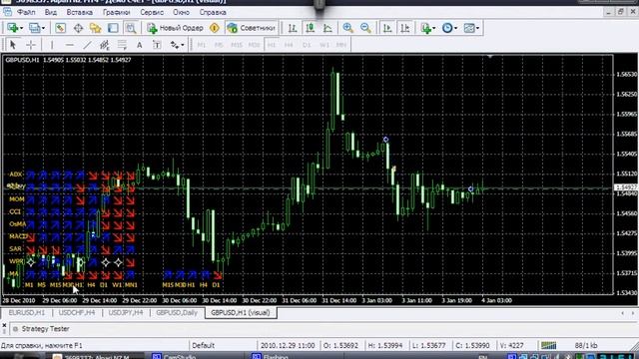Select the trendline drawing tool
This screenshot has width=639, height=359.
coord(87,44)
